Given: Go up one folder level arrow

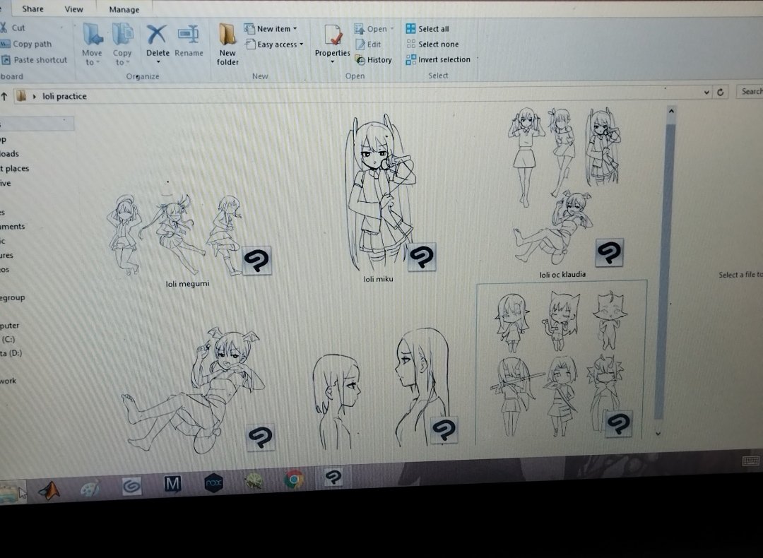Looking at the screenshot, I should pos(4,96).
